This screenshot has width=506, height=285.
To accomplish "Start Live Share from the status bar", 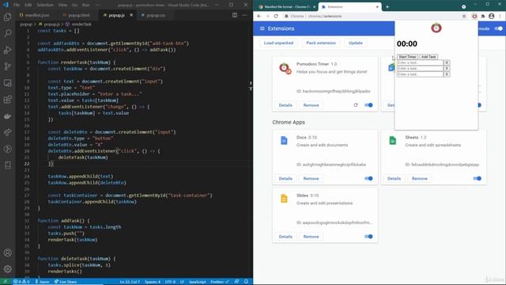I will [x=66, y=282].
